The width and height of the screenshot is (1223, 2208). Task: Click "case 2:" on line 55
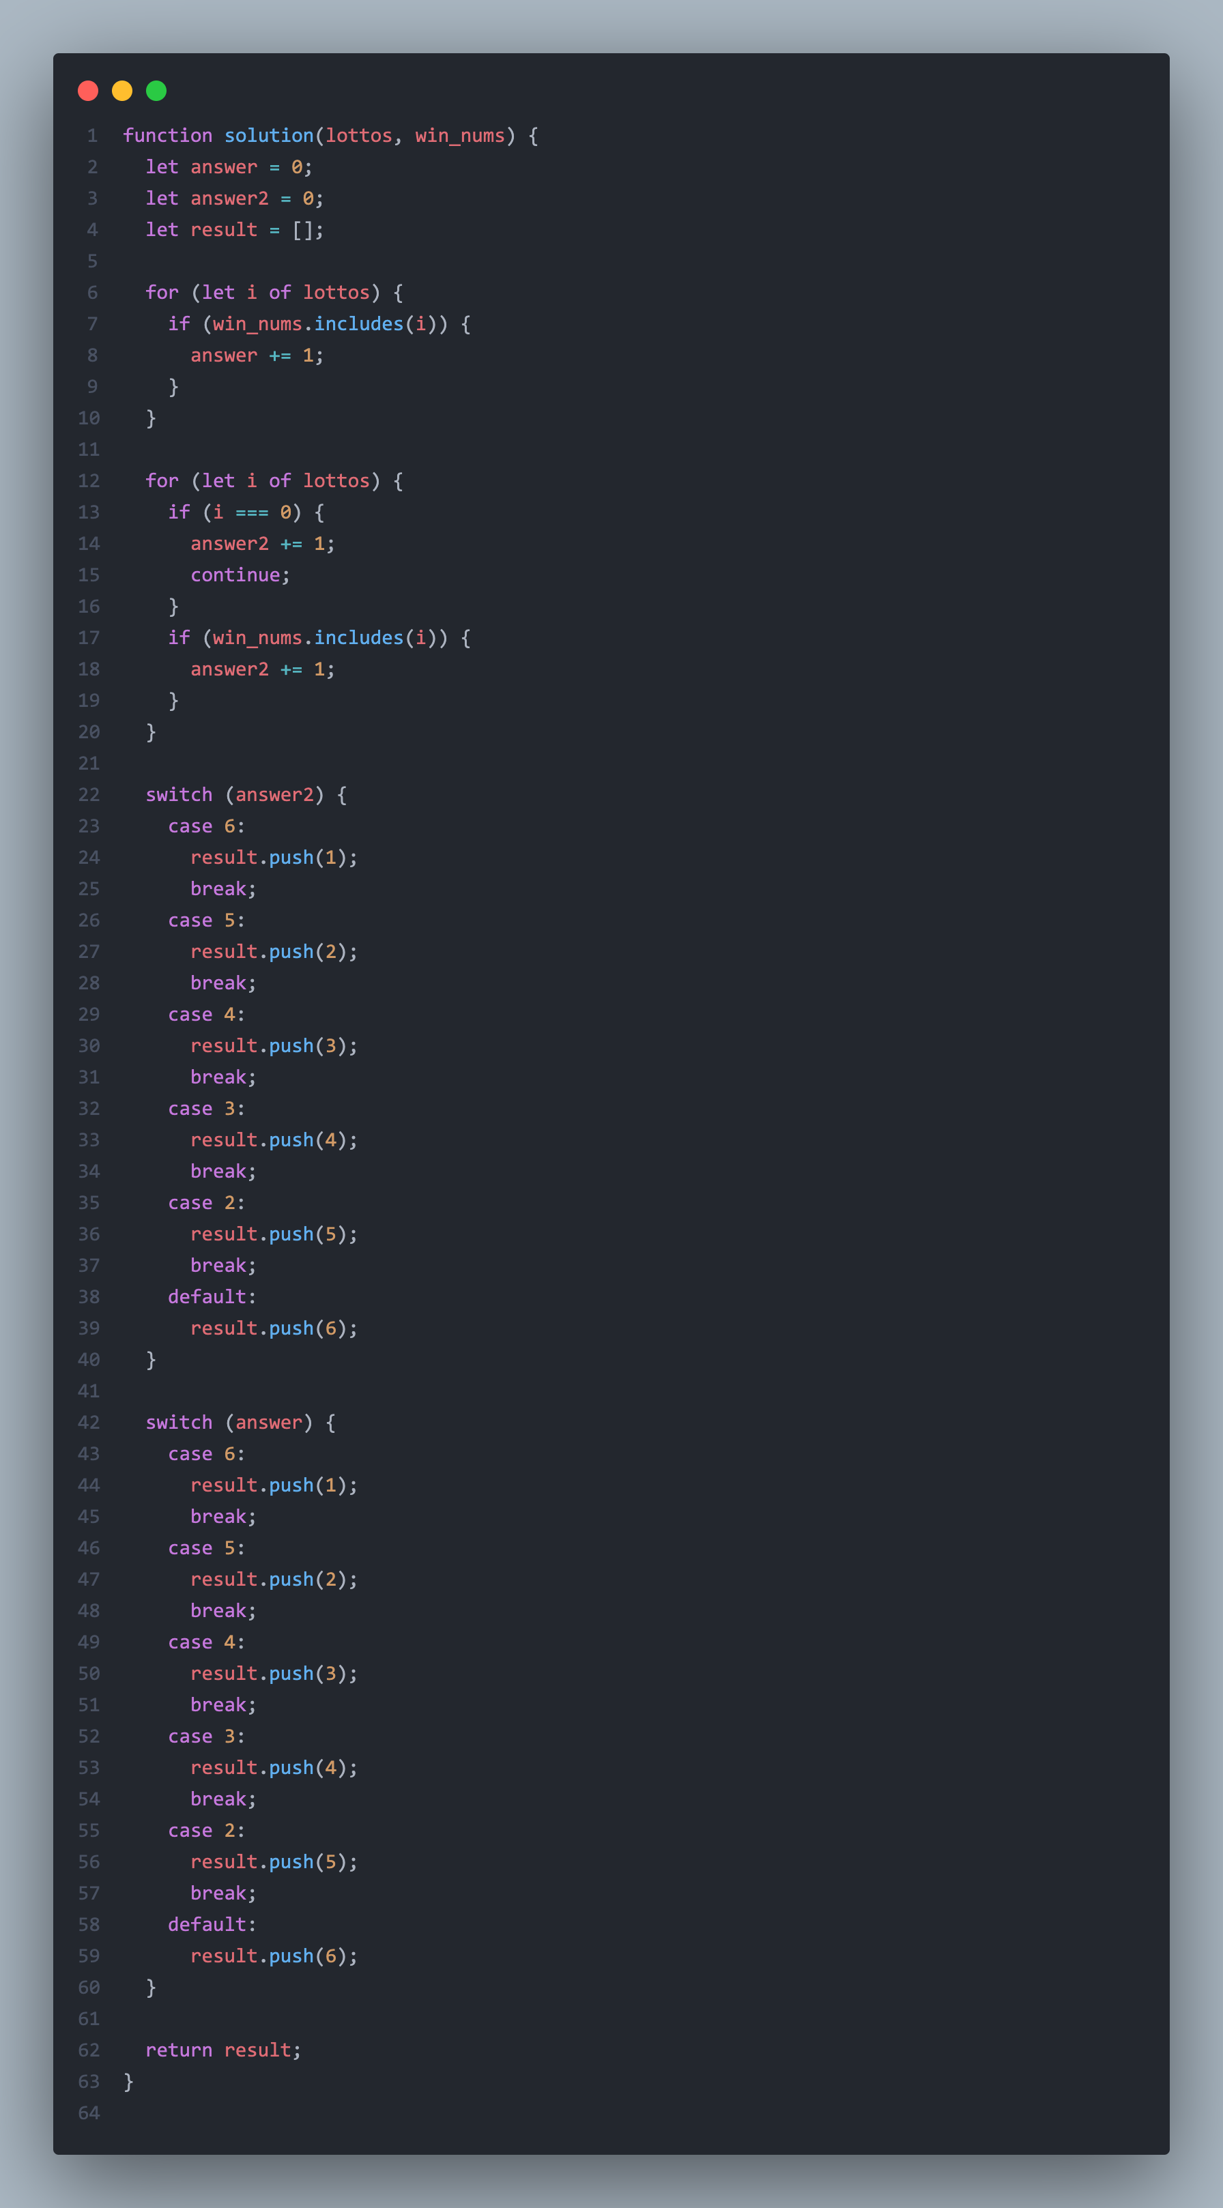pos(207,1831)
